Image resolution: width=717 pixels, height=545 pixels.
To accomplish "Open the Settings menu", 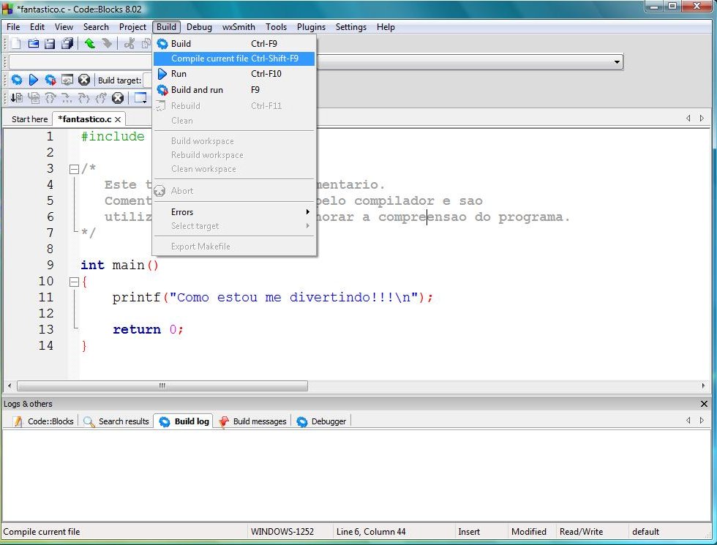I will tap(351, 27).
